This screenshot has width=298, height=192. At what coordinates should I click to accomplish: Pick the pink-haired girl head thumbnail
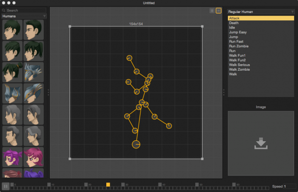click(x=34, y=157)
